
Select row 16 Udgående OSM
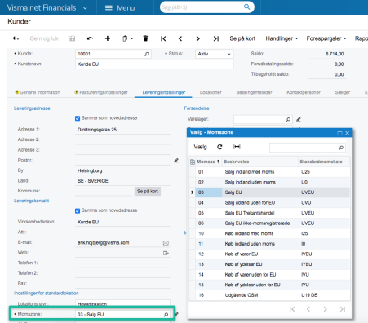click(269, 295)
